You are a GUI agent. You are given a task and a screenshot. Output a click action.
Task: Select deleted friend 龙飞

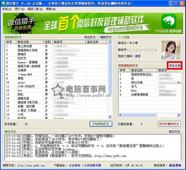[150, 87]
